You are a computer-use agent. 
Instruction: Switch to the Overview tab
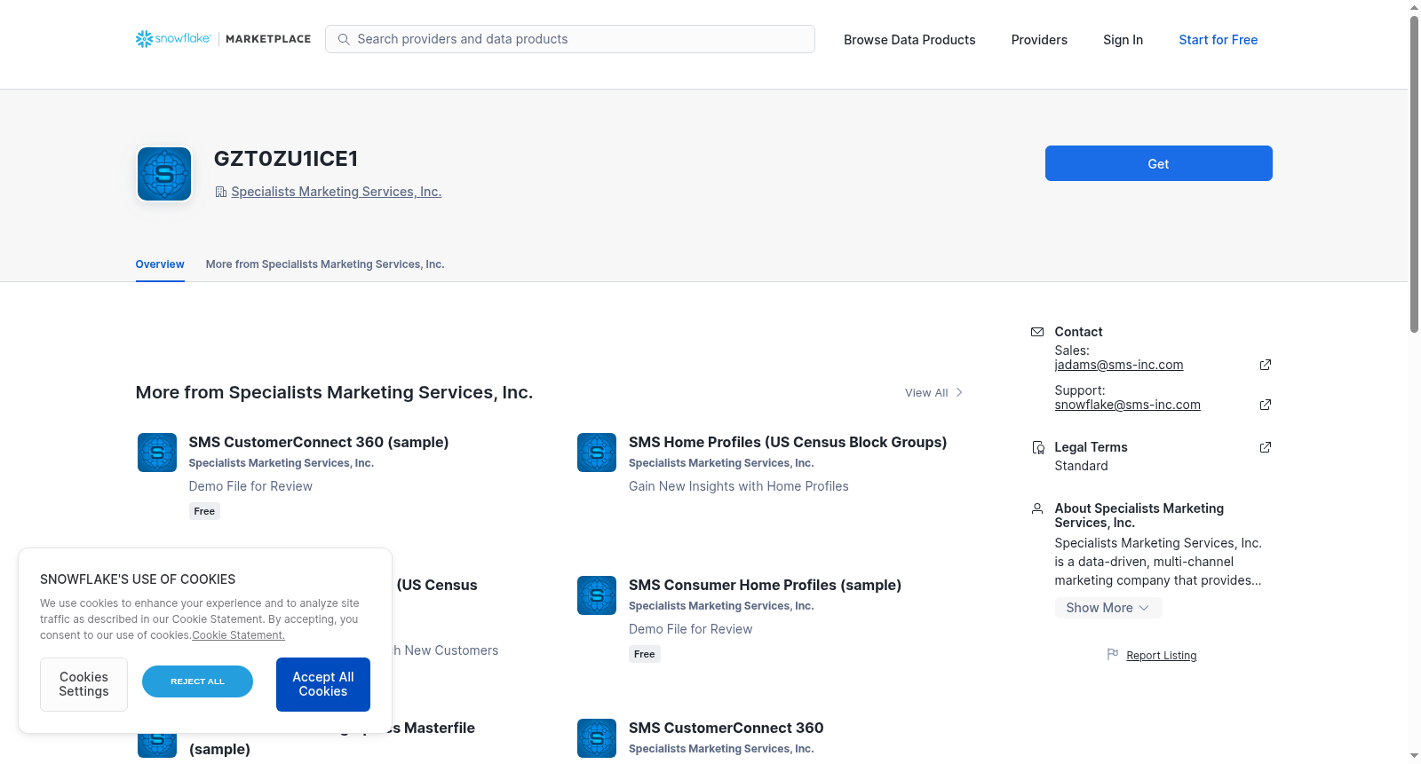pos(160,264)
